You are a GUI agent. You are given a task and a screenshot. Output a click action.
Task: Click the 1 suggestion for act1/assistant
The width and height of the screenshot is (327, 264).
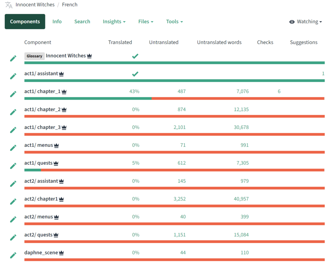coord(323,74)
